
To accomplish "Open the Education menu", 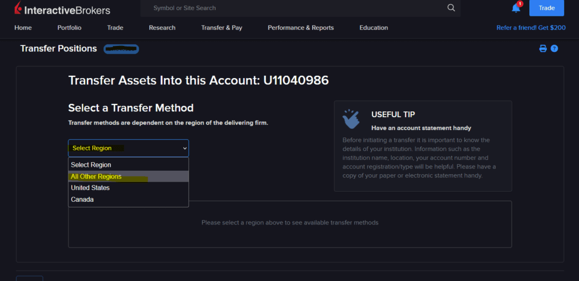I will coord(374,28).
